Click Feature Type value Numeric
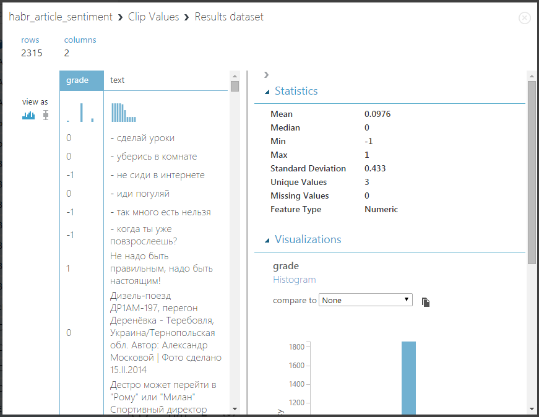The width and height of the screenshot is (539, 417). [381, 209]
